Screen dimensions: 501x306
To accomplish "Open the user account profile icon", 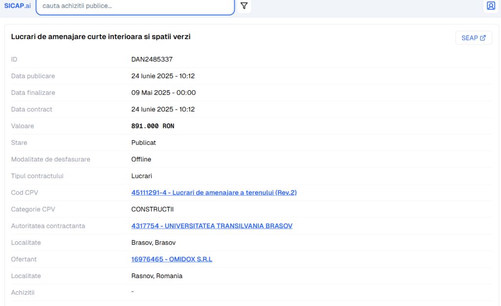I will 491,6.
